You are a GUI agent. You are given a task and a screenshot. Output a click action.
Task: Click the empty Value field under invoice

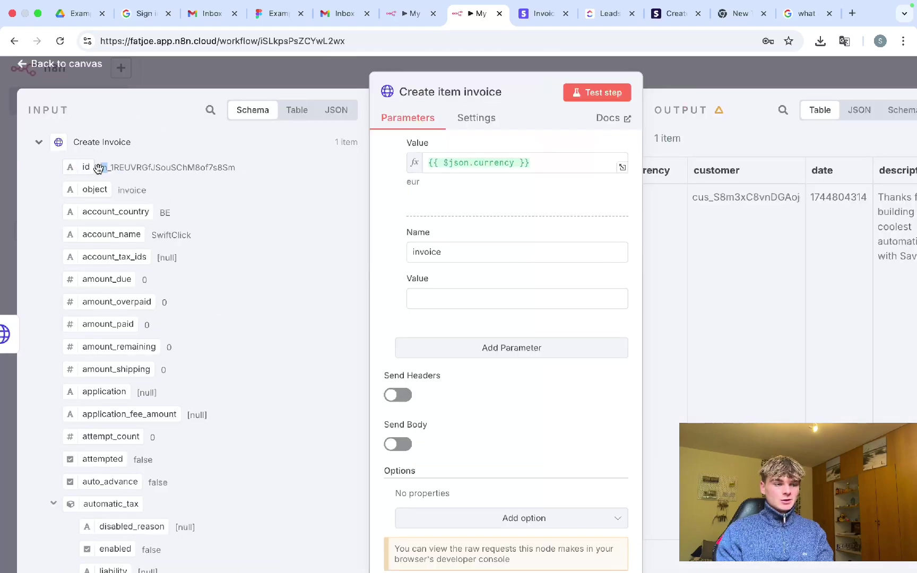516,298
